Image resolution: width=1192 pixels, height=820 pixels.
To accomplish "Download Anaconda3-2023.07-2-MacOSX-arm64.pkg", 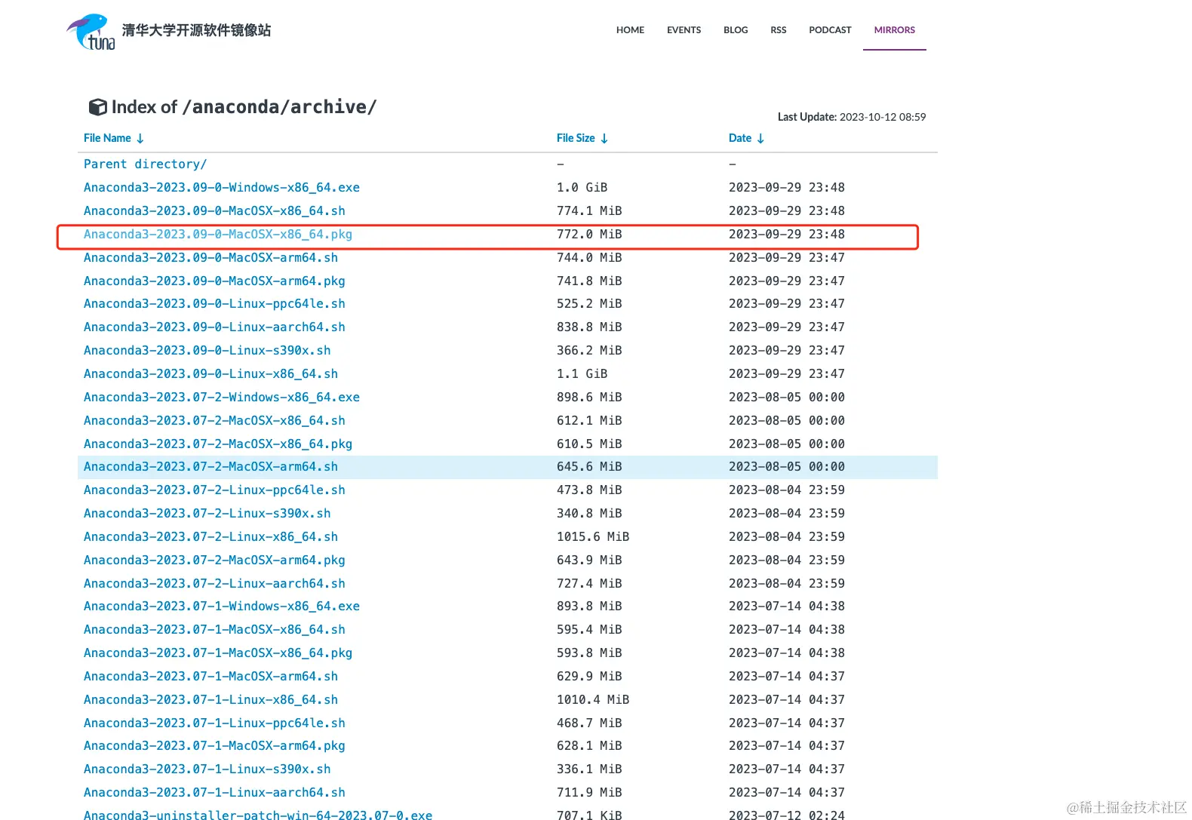I will point(214,560).
